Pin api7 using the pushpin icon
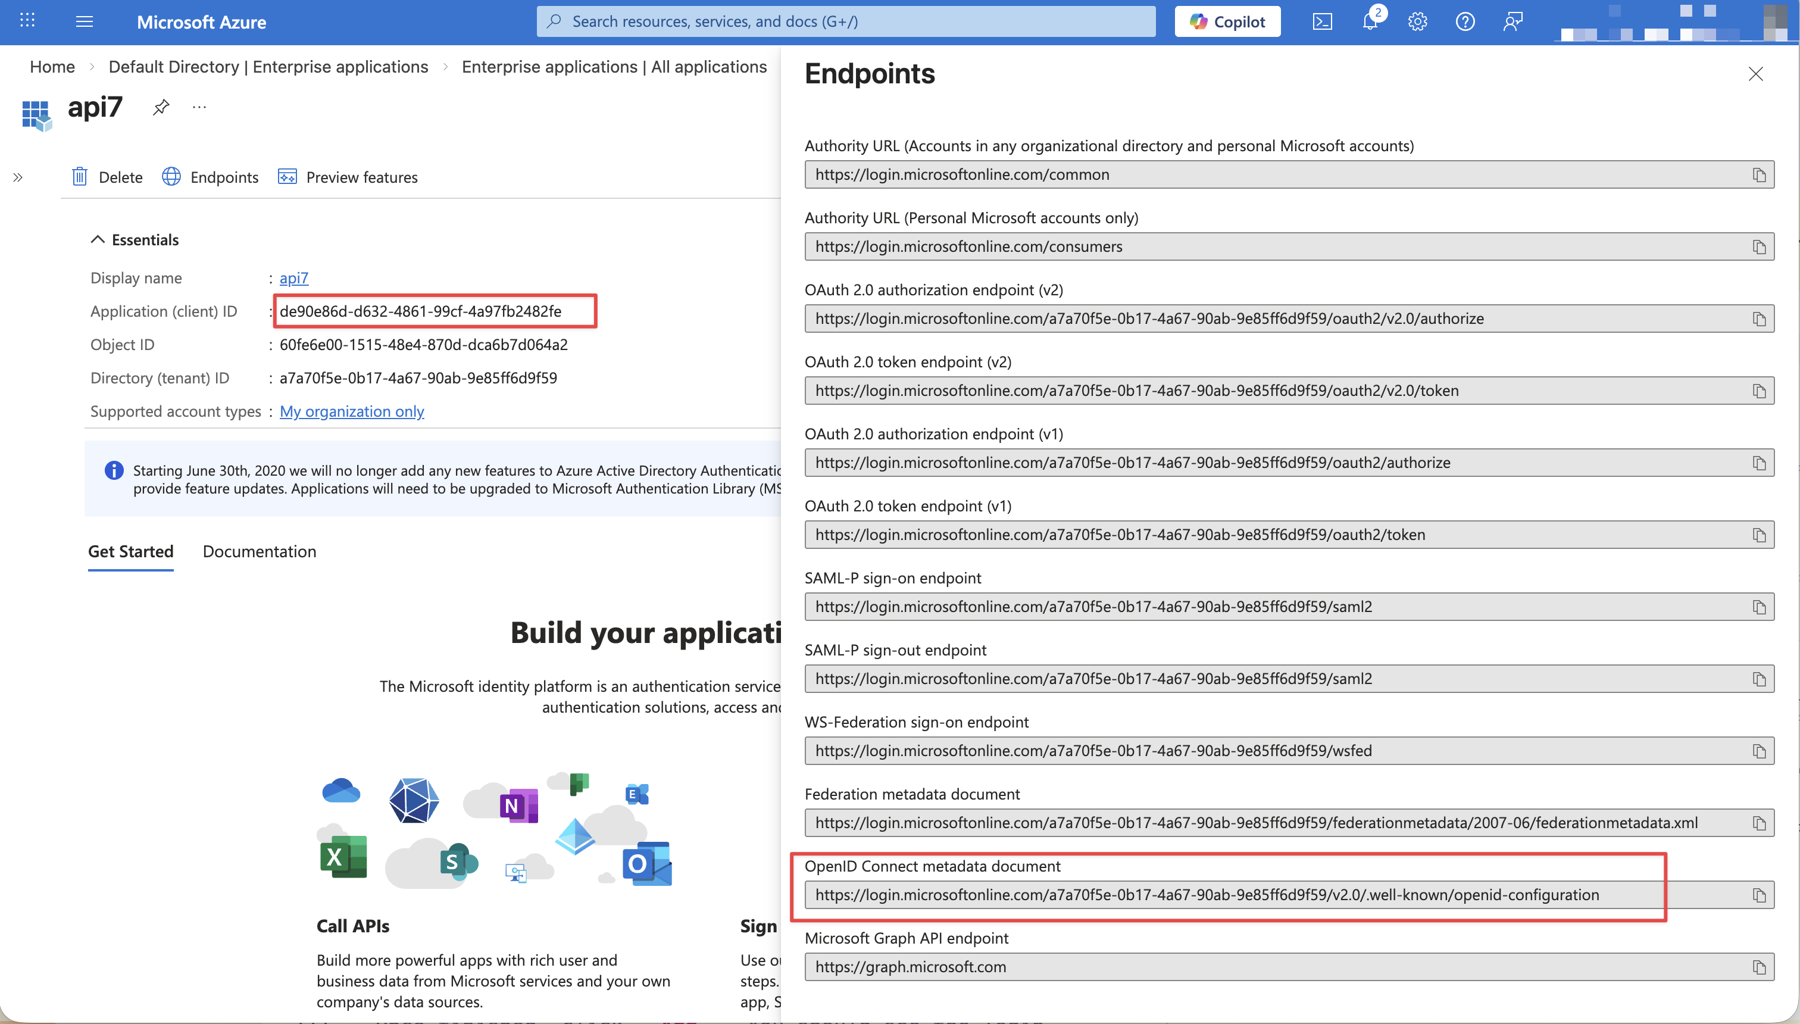Screen dimensions: 1800x1024 coord(160,107)
